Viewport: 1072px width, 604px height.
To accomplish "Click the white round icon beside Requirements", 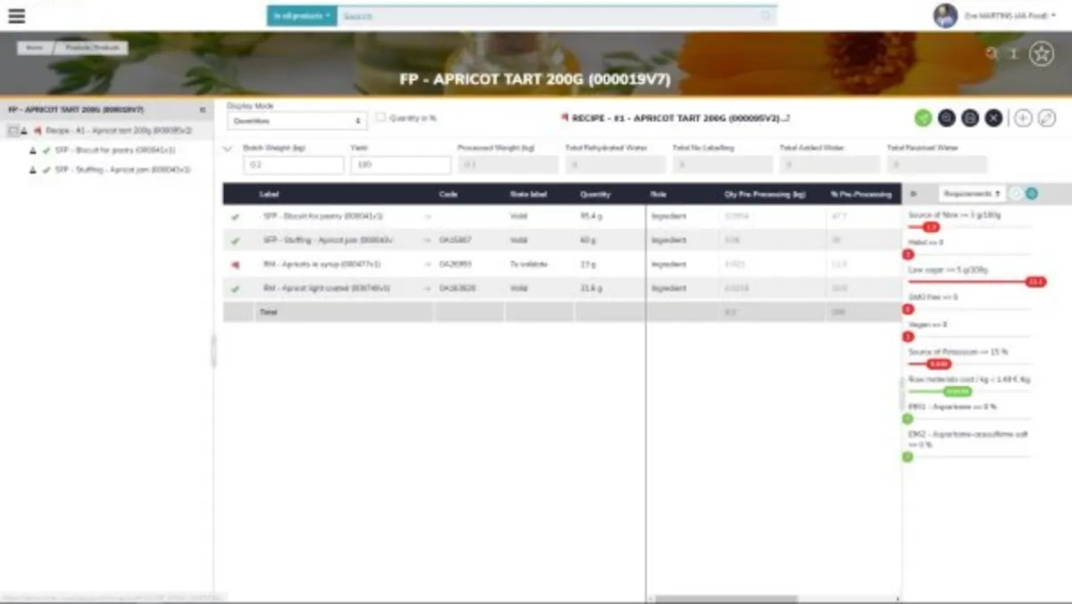I will pos(1017,193).
